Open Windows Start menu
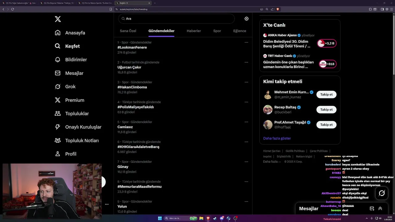 pos(160,218)
